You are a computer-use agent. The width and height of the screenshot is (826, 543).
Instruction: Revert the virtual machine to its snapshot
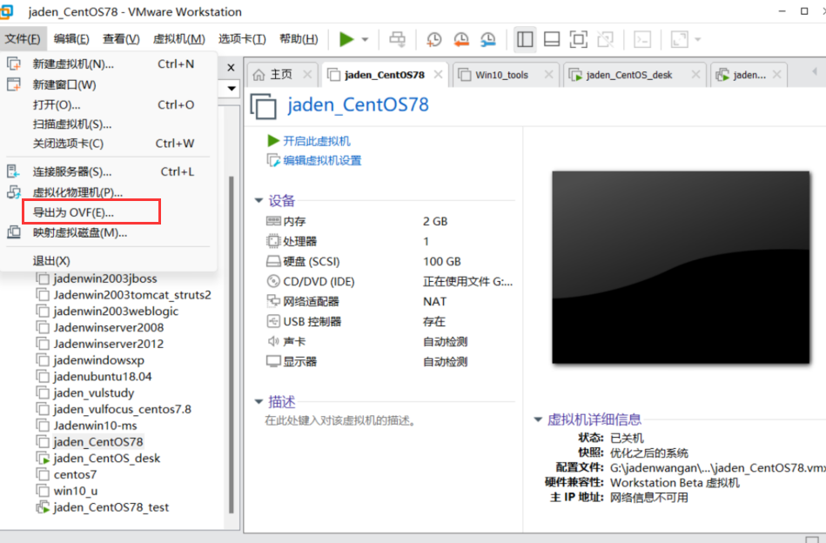[461, 39]
